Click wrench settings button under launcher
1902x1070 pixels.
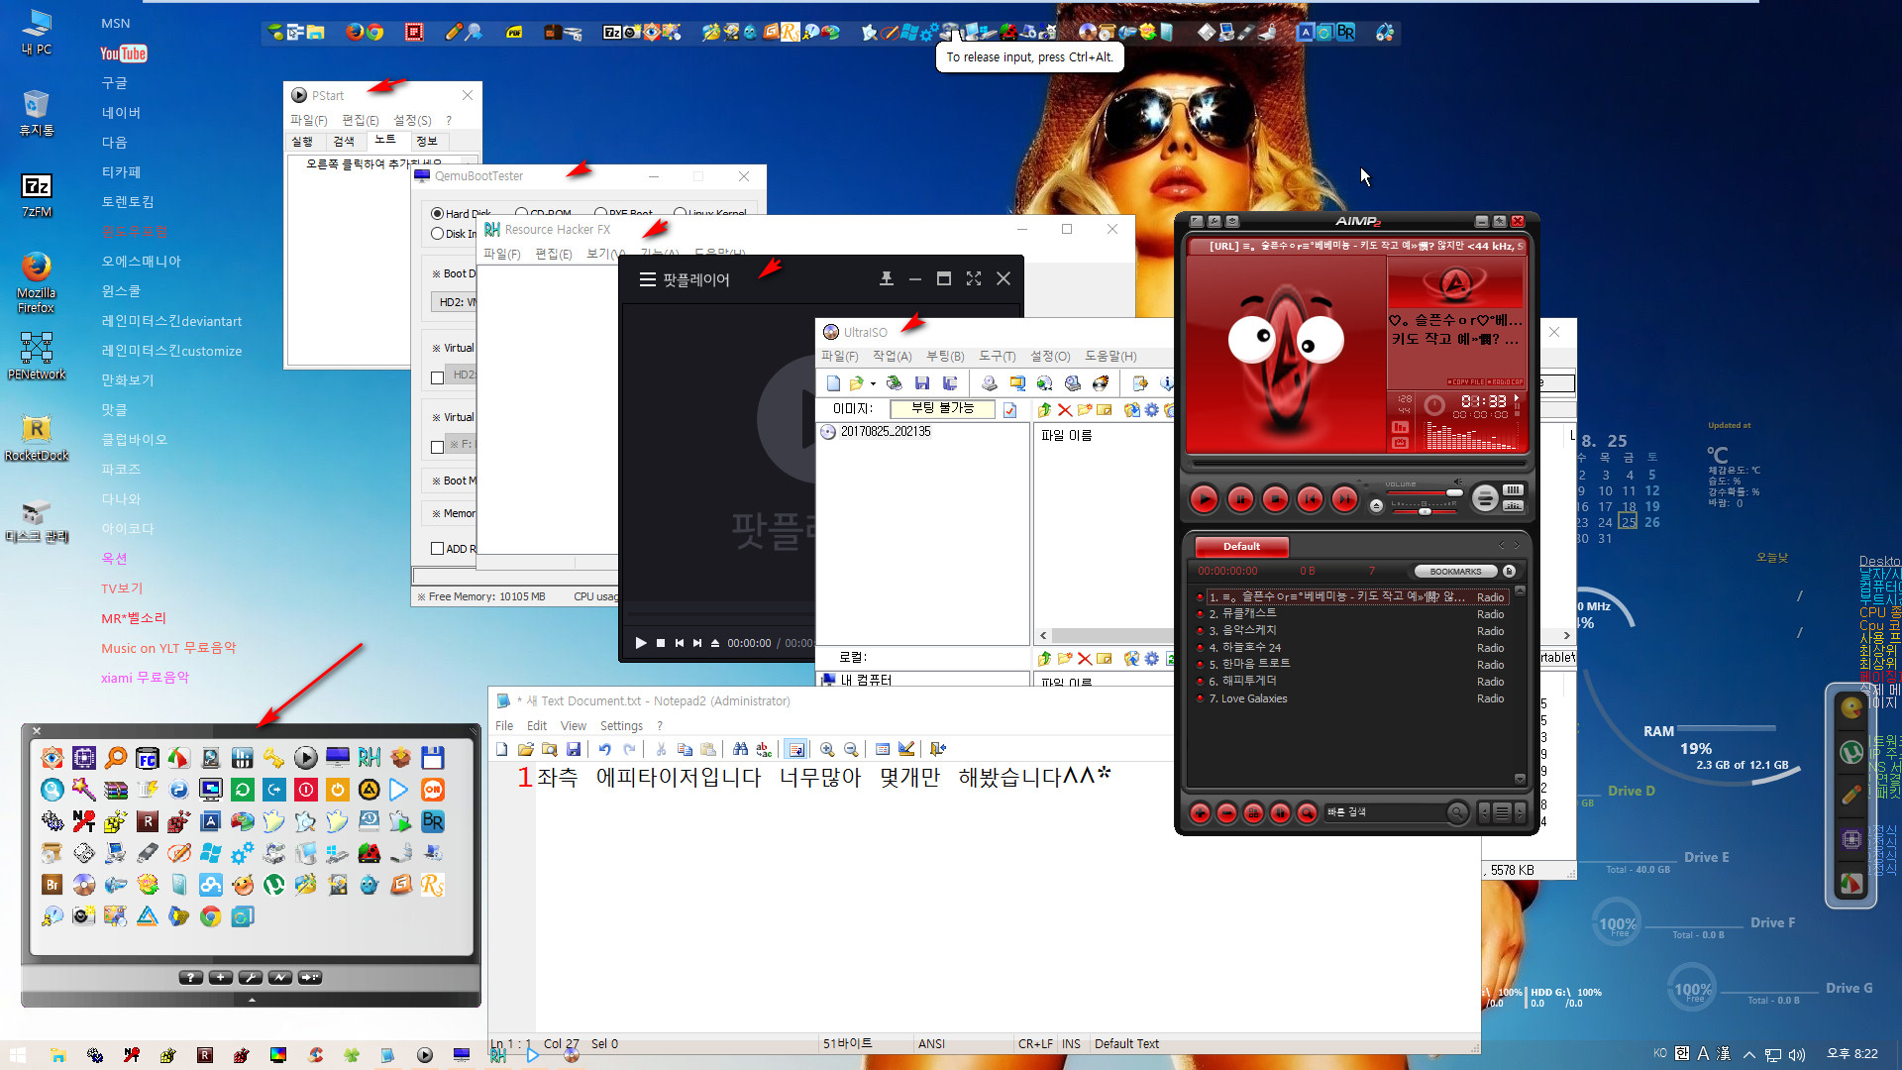point(250,978)
